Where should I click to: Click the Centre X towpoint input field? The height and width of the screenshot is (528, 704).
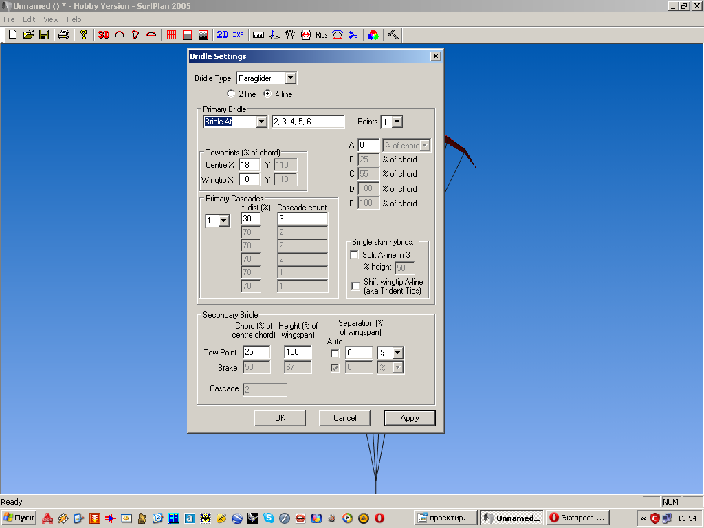tap(249, 165)
